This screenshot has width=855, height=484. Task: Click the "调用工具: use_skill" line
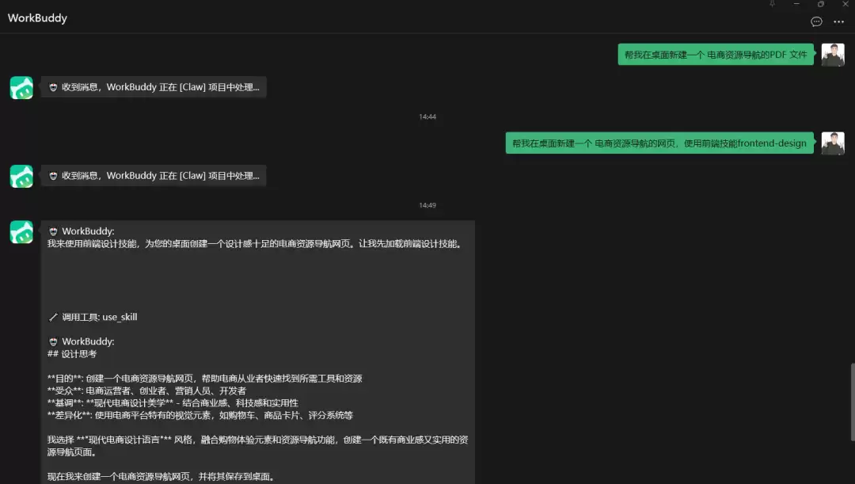(99, 317)
